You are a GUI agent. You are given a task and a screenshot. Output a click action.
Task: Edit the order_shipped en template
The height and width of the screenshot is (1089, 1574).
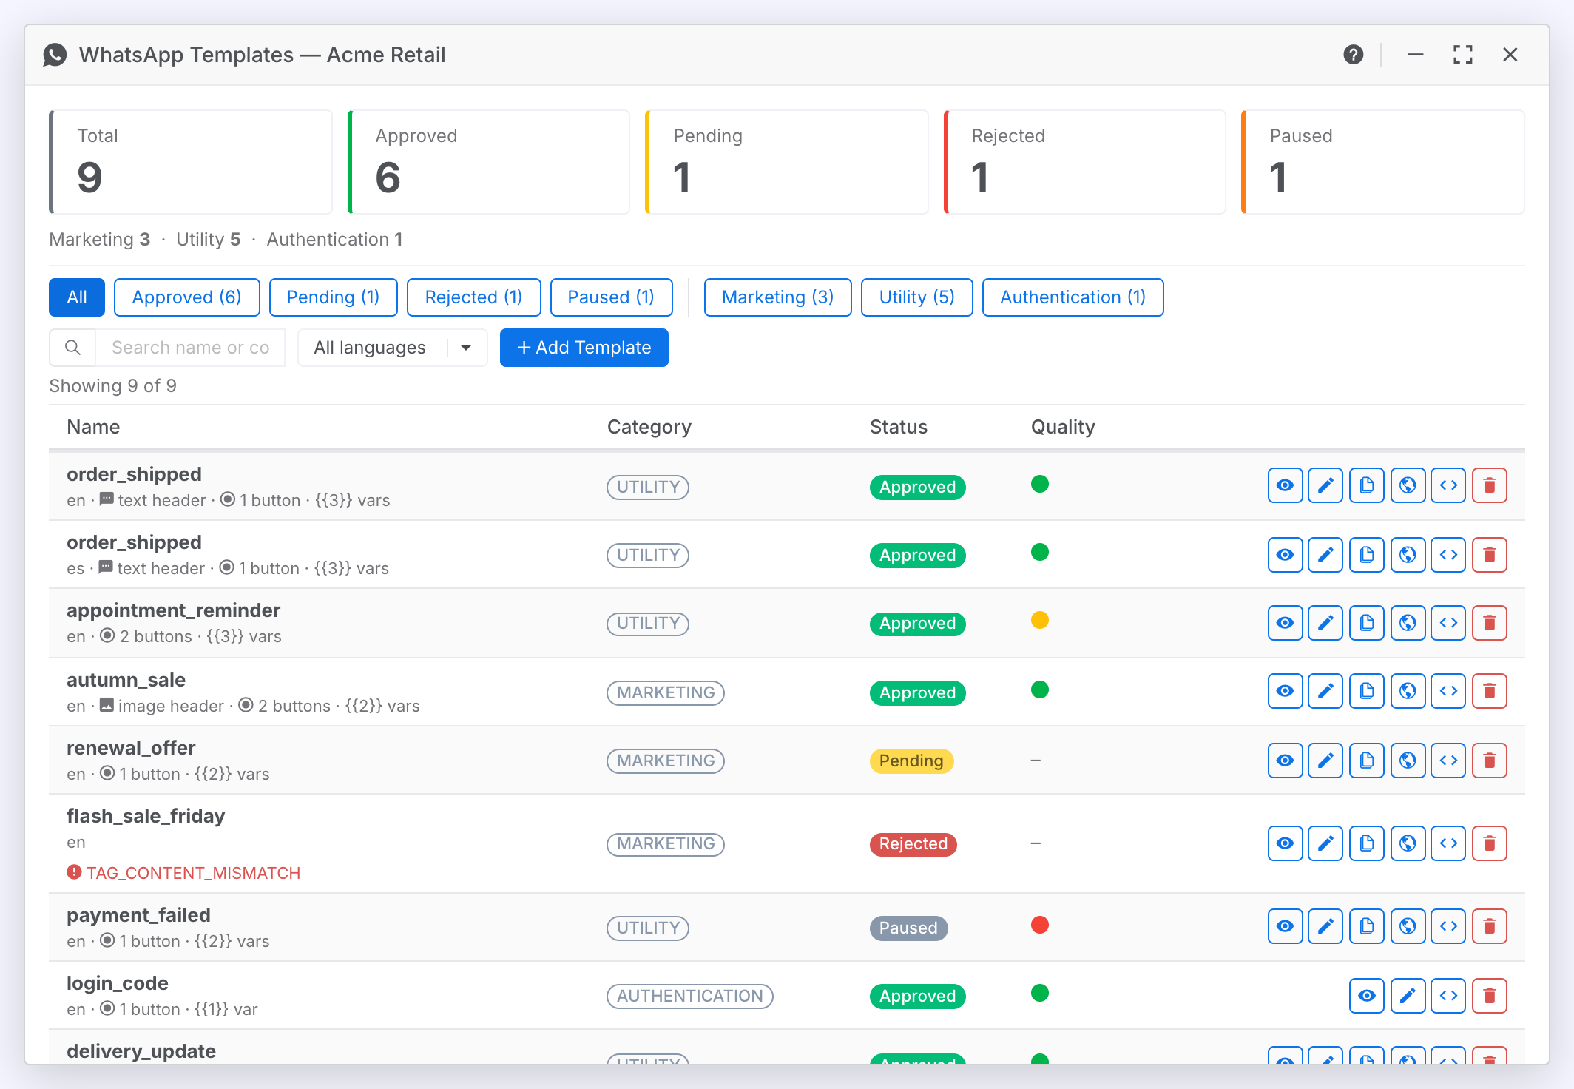click(1325, 485)
